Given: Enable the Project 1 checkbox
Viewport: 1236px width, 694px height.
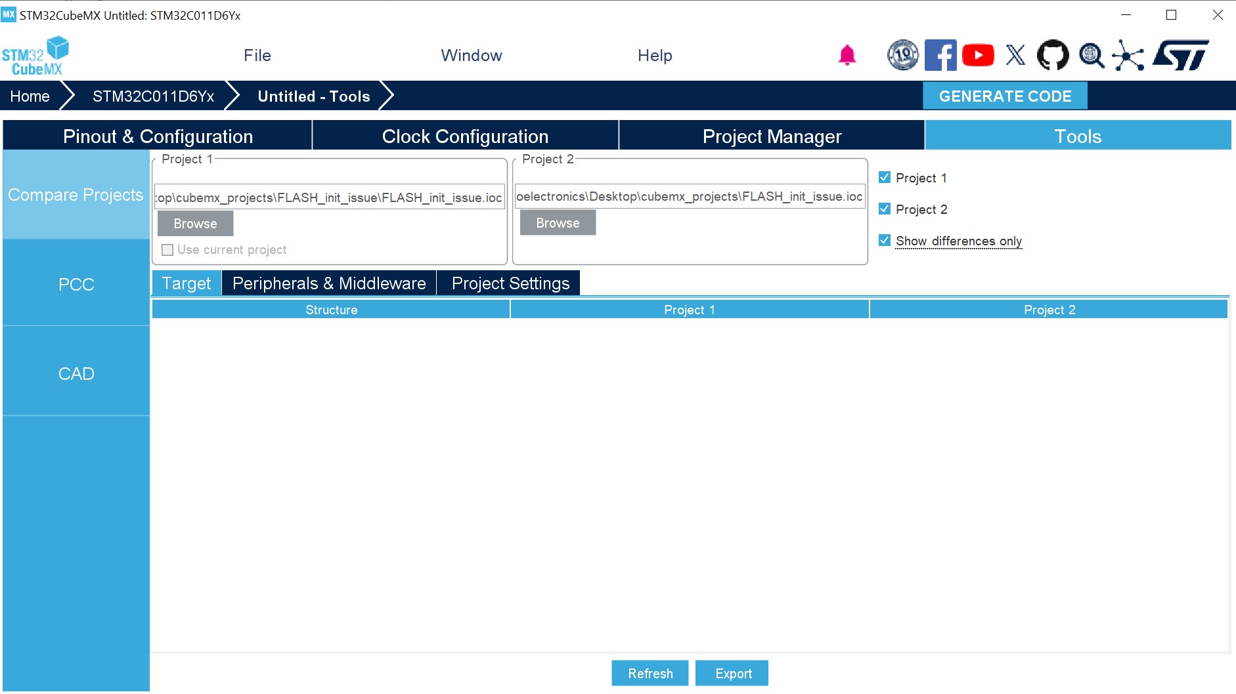Looking at the screenshot, I should click(x=885, y=177).
